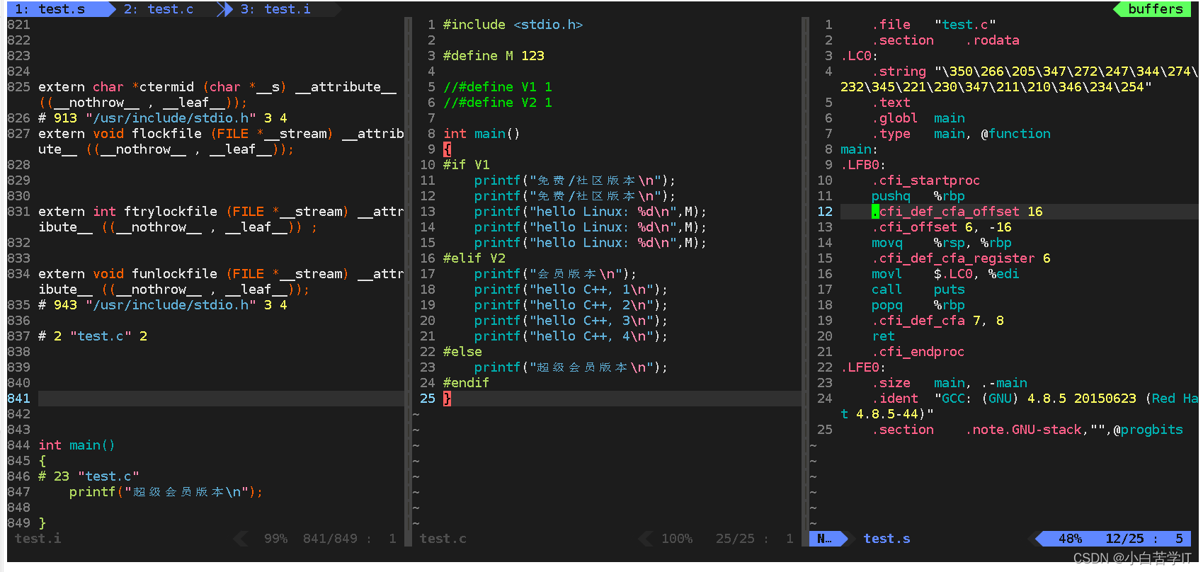Screen dimensions: 1203x572
Task: Click the .LC0: label
Action: coord(860,56)
